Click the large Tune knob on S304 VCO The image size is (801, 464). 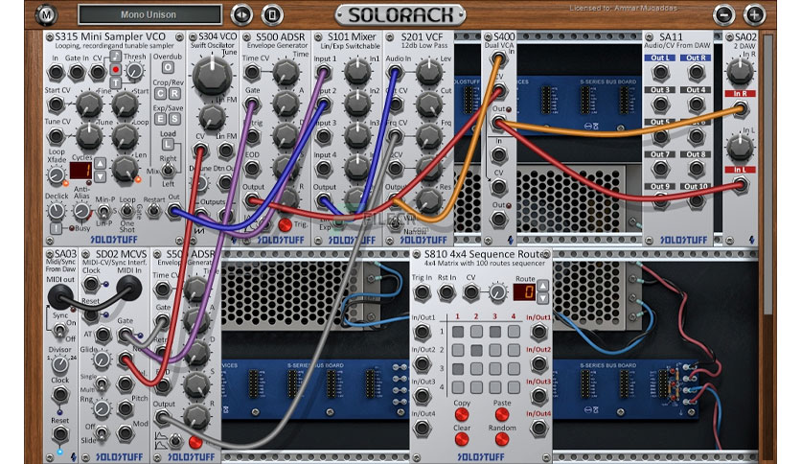click(211, 76)
